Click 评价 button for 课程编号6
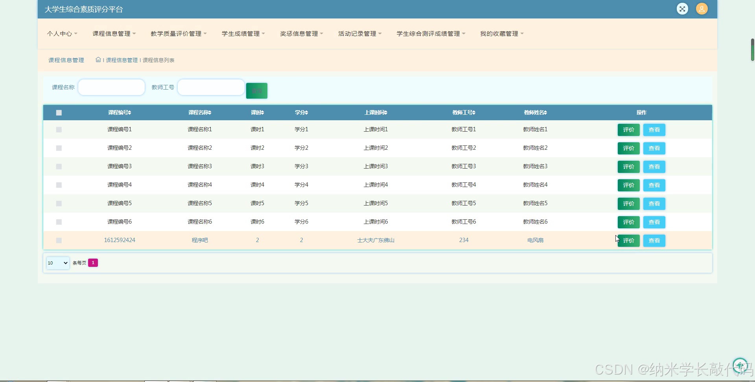755x382 pixels. pos(628,222)
